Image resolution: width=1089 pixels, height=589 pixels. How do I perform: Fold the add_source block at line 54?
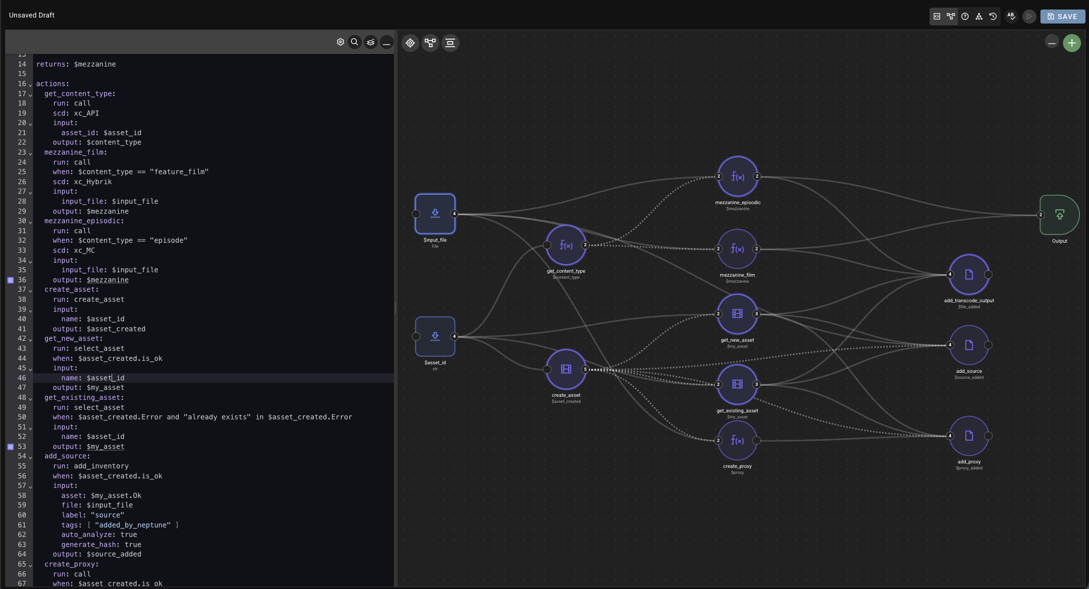31,457
